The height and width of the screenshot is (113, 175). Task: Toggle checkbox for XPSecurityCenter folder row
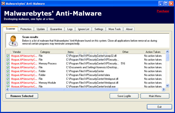(8, 71)
